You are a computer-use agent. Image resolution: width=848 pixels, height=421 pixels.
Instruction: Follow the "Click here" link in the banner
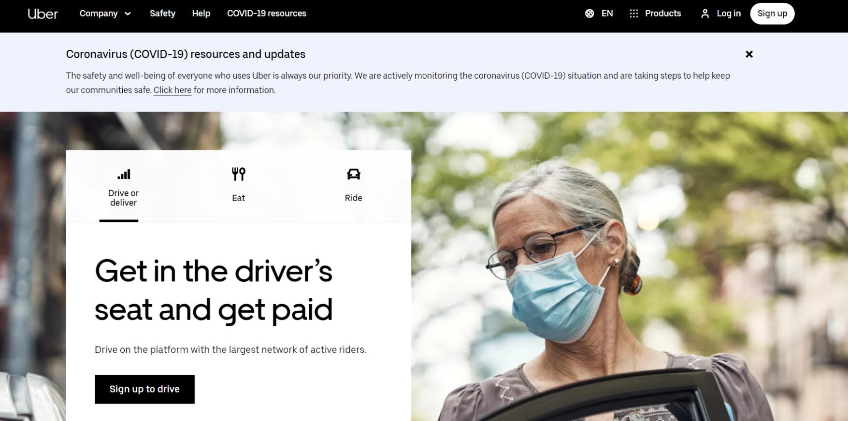(x=172, y=90)
